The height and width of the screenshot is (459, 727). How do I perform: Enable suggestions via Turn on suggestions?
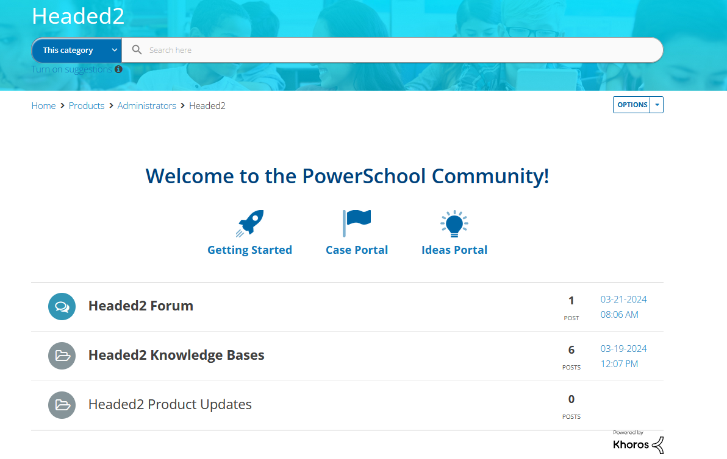pos(71,69)
